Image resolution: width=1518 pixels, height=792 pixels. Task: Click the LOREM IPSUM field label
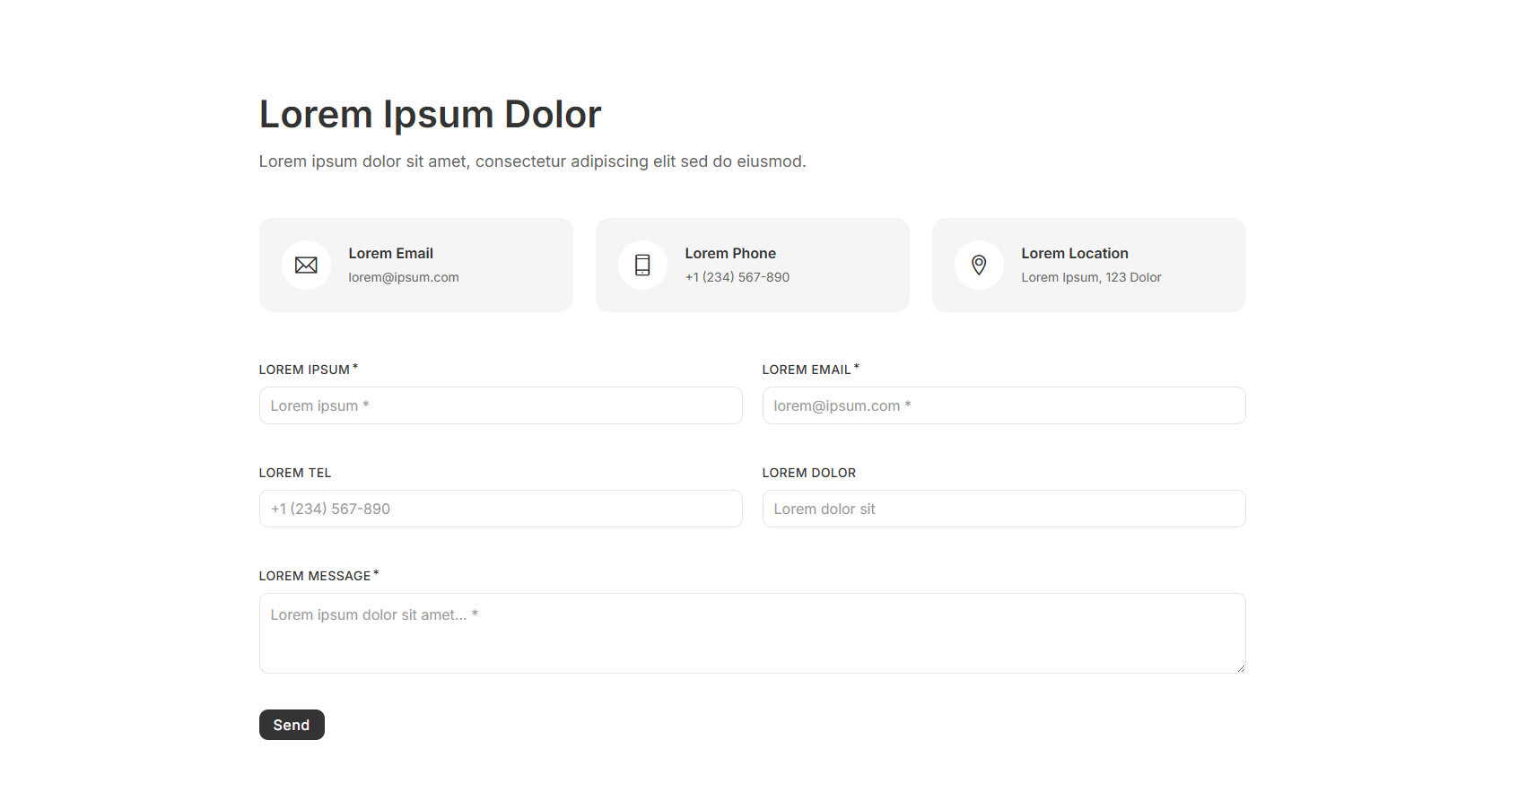pyautogui.click(x=304, y=370)
